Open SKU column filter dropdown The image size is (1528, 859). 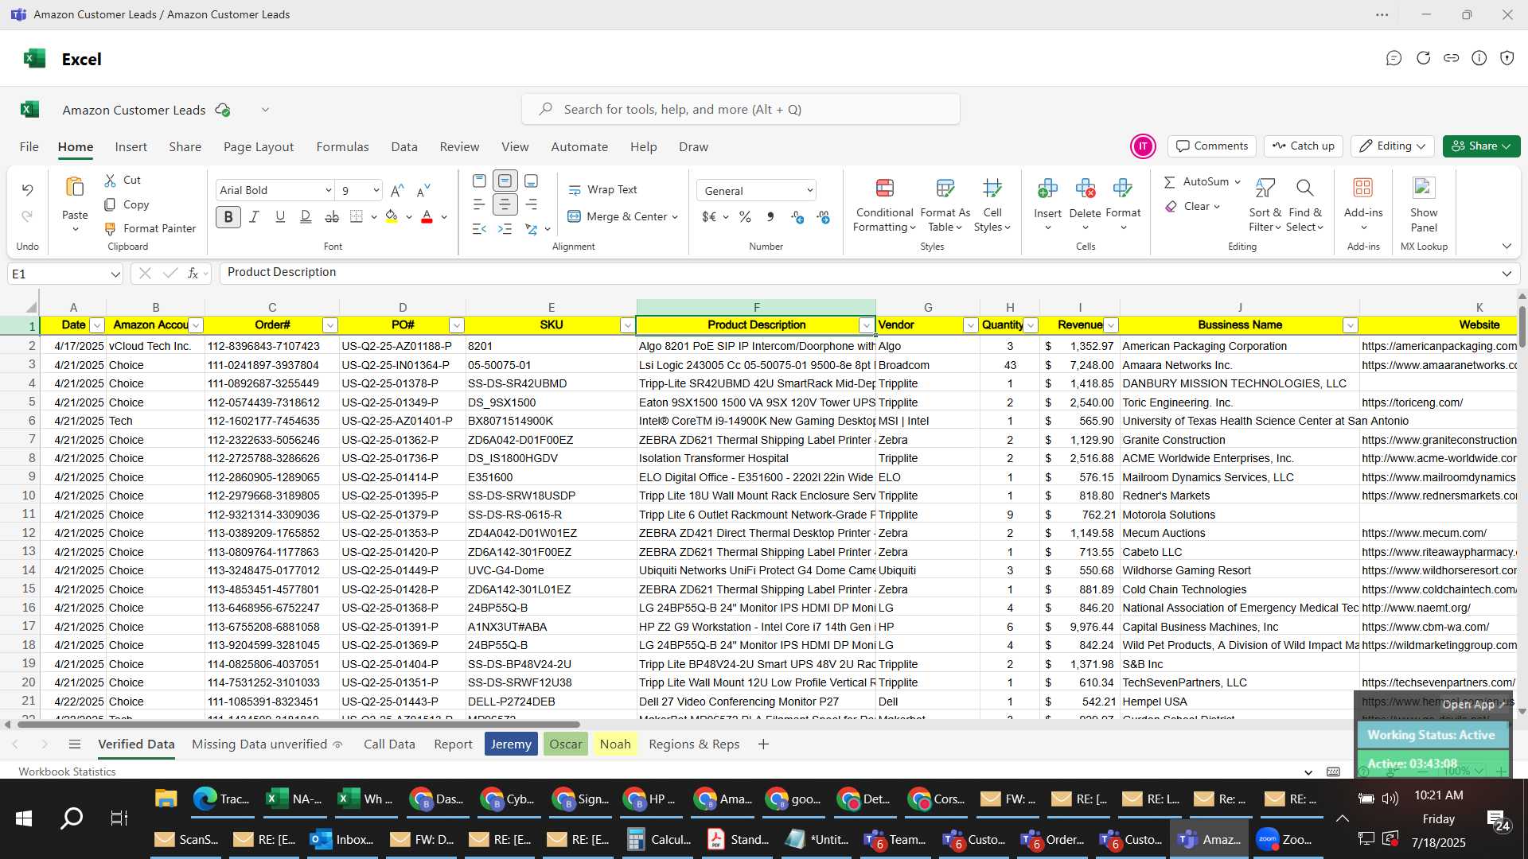[x=627, y=325]
